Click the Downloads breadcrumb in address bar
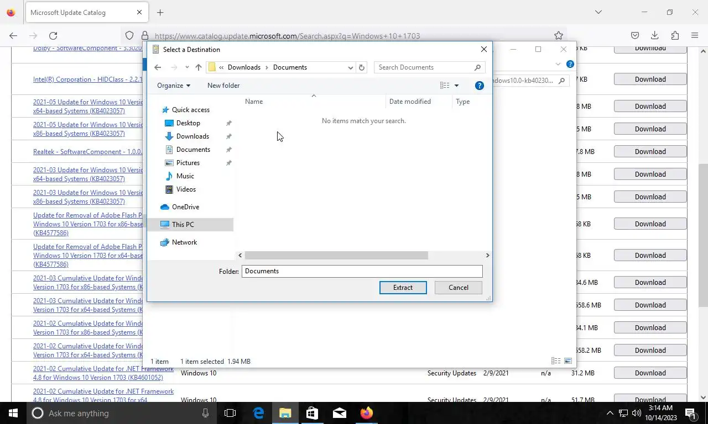The width and height of the screenshot is (708, 424). 244,67
